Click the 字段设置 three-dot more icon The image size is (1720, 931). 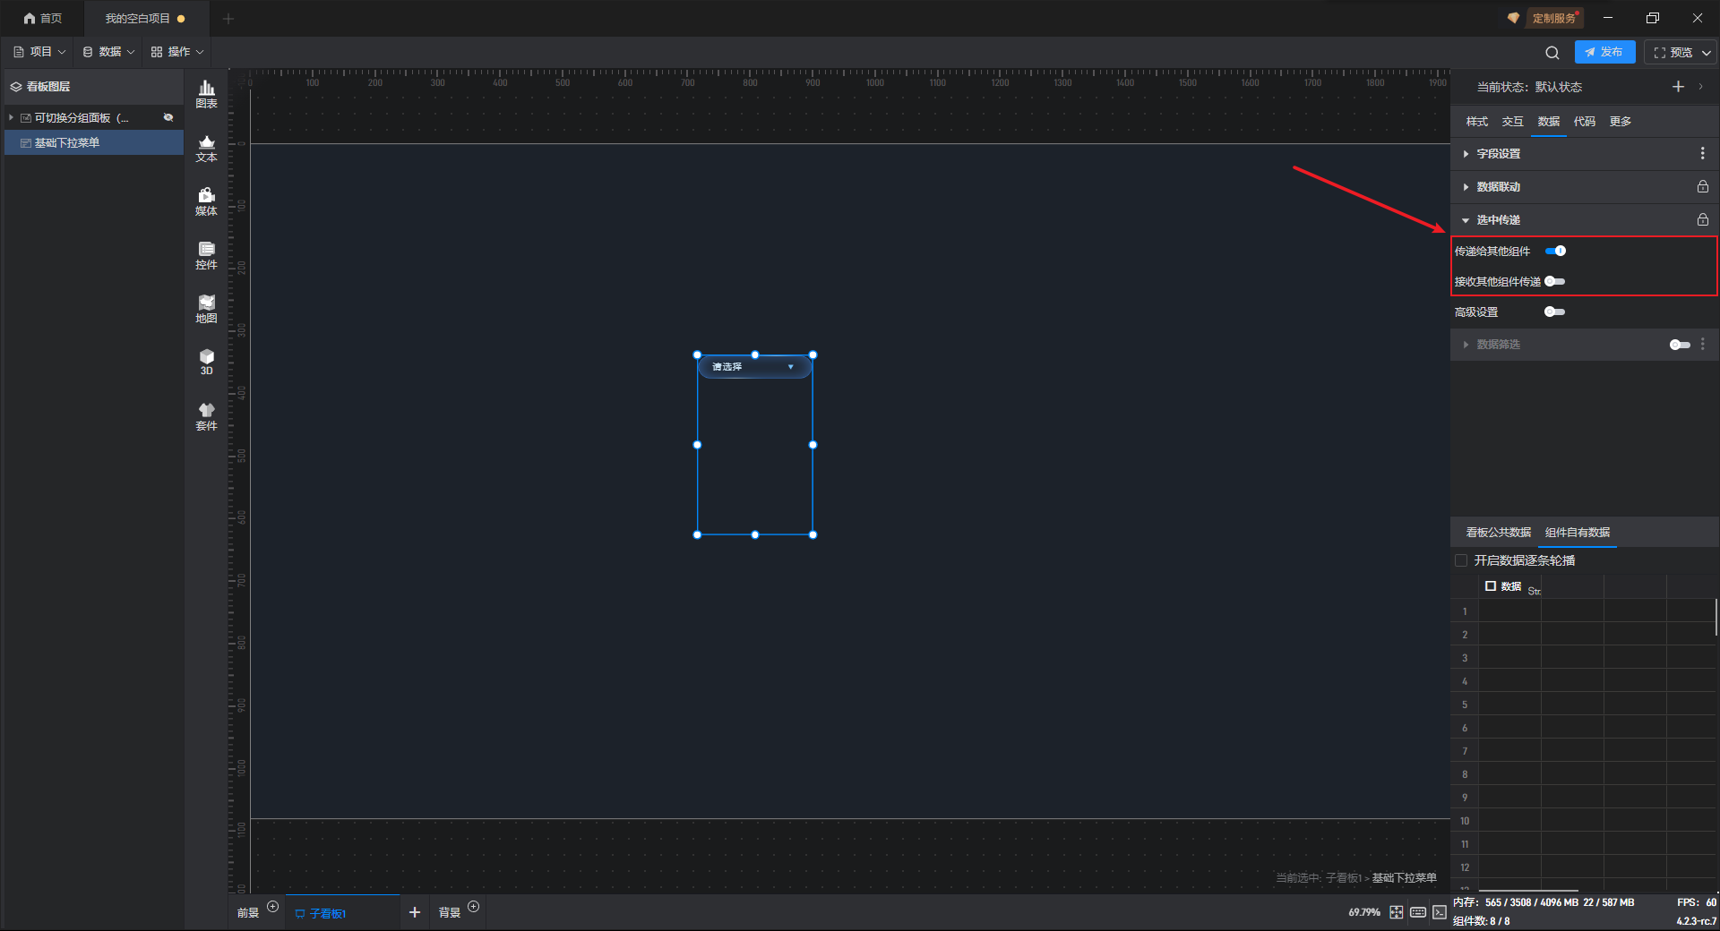click(1702, 154)
